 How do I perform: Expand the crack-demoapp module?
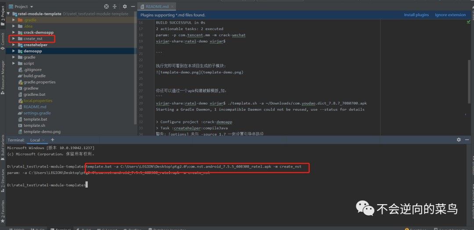14,32
